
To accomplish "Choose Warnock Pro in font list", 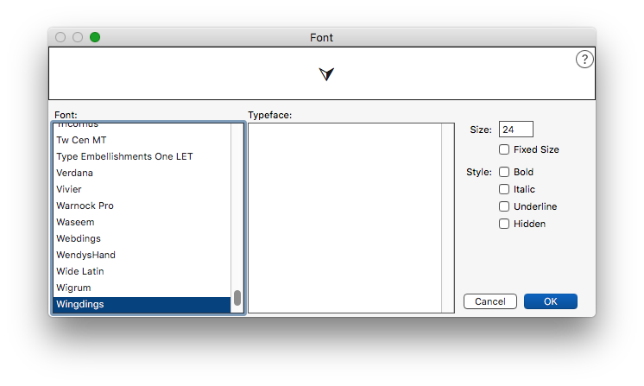I will [85, 206].
